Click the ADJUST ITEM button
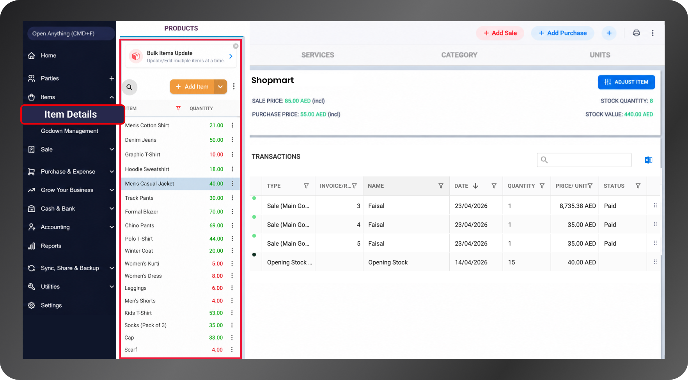The width and height of the screenshot is (688, 380). (626, 82)
